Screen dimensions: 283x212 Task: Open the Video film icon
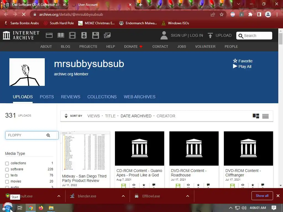pyautogui.click(x=72, y=35)
